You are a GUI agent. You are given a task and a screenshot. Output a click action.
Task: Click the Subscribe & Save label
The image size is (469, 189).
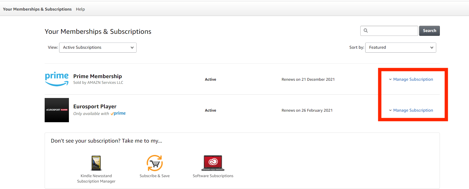click(155, 176)
